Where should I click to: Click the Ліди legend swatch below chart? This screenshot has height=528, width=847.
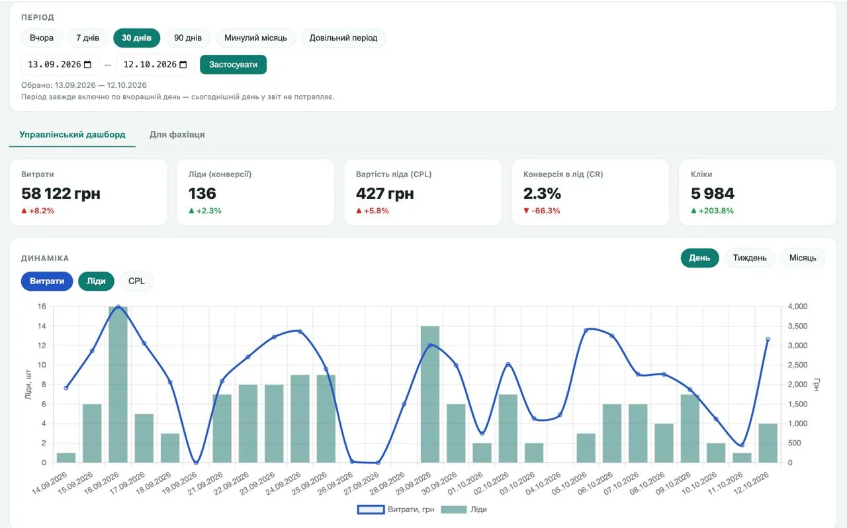click(x=453, y=509)
